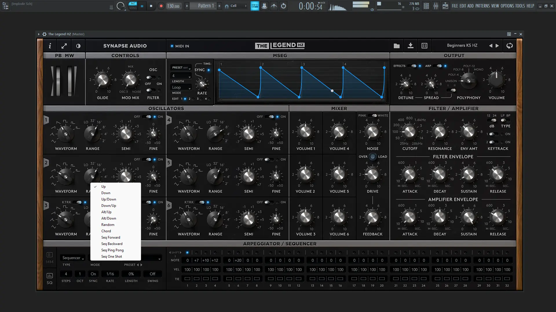Click the save preset download icon
556x312 pixels.
[410, 46]
